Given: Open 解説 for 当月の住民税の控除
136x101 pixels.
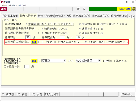Looking at the screenshot, I should click(x=34, y=42).
